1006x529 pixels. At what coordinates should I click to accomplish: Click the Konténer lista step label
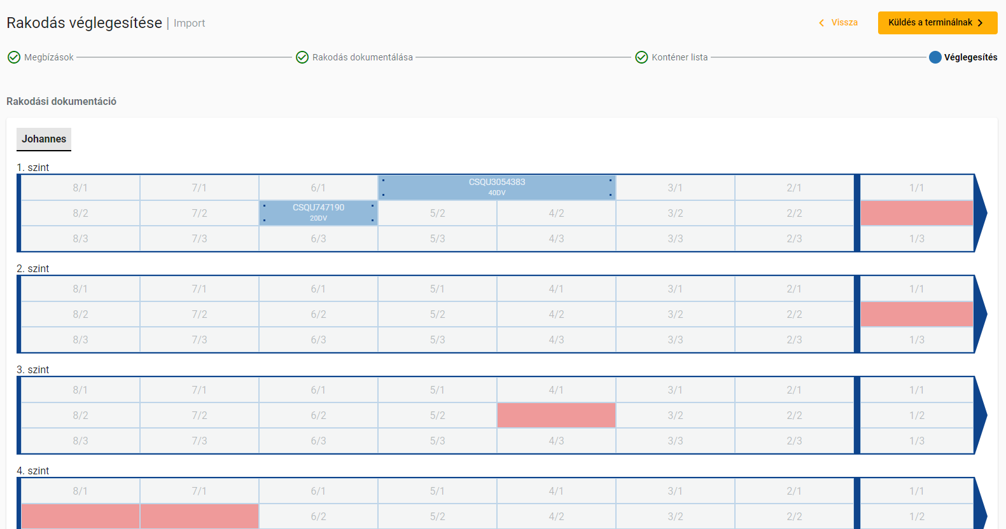(x=680, y=57)
